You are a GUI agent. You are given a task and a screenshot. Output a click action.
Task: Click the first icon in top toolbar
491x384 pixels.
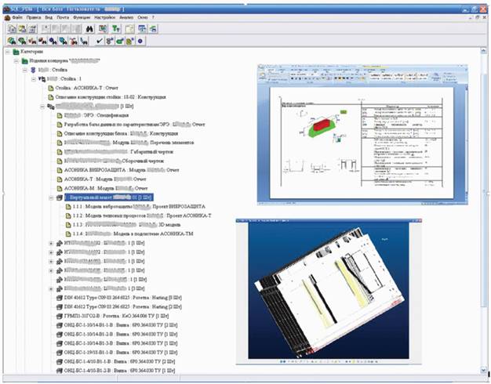[11, 28]
